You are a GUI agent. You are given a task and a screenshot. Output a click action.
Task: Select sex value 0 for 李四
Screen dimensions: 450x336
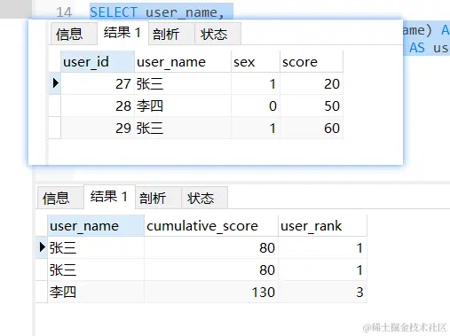click(256, 105)
